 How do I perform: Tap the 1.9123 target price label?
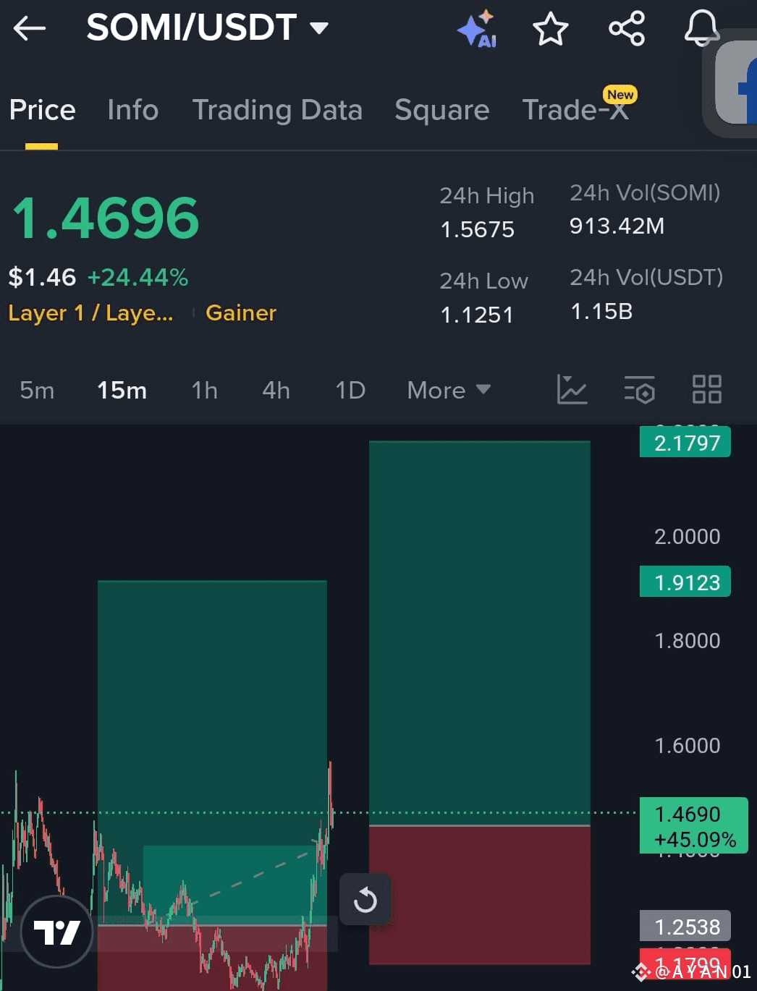[685, 582]
